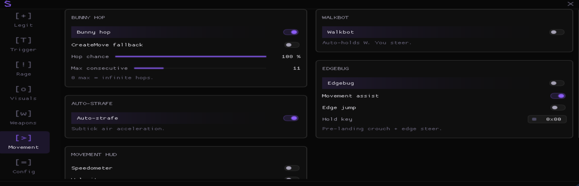Click the Hold key 0x00 field
Screen dimensions: 579x186
tap(547, 119)
